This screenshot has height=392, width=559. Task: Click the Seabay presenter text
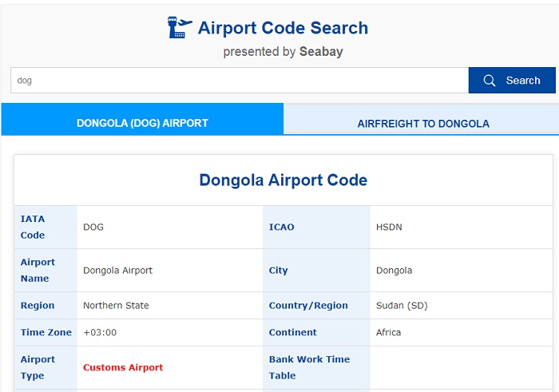(321, 52)
